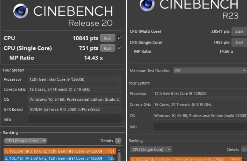
Task: Run the CPU test in Release 20
Action: tap(107, 38)
